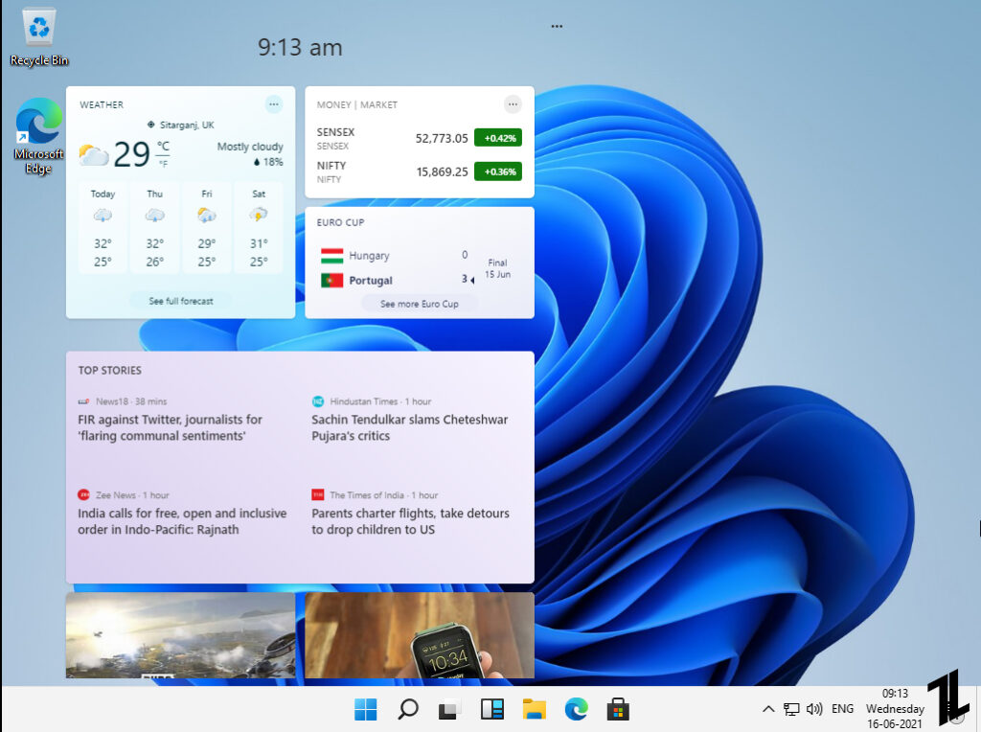This screenshot has width=981, height=732.
Task: Open Task View from taskbar
Action: pyautogui.click(x=449, y=709)
